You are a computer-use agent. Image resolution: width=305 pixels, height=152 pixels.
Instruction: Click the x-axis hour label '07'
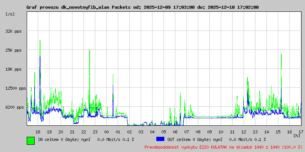coord(186,132)
